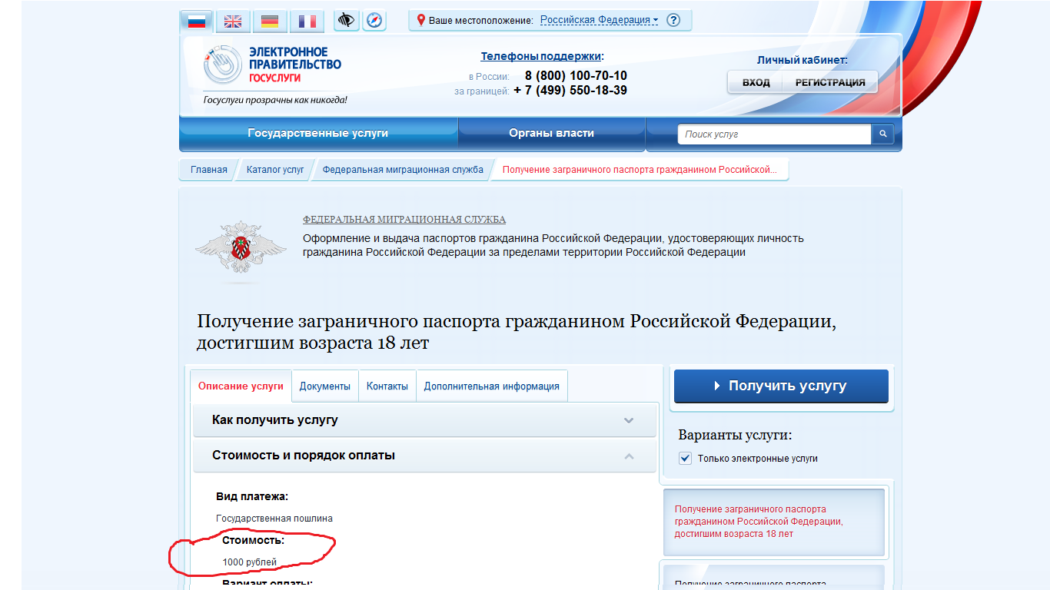
Task: Switch language using the UK flag icon
Action: [x=233, y=22]
